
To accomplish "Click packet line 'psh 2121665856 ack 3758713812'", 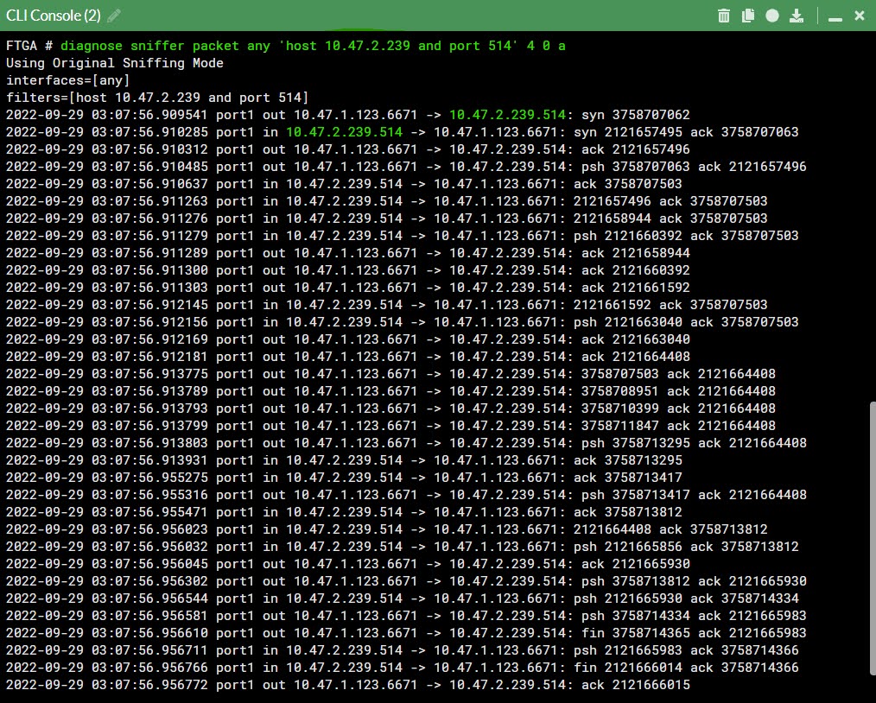I will point(403,548).
